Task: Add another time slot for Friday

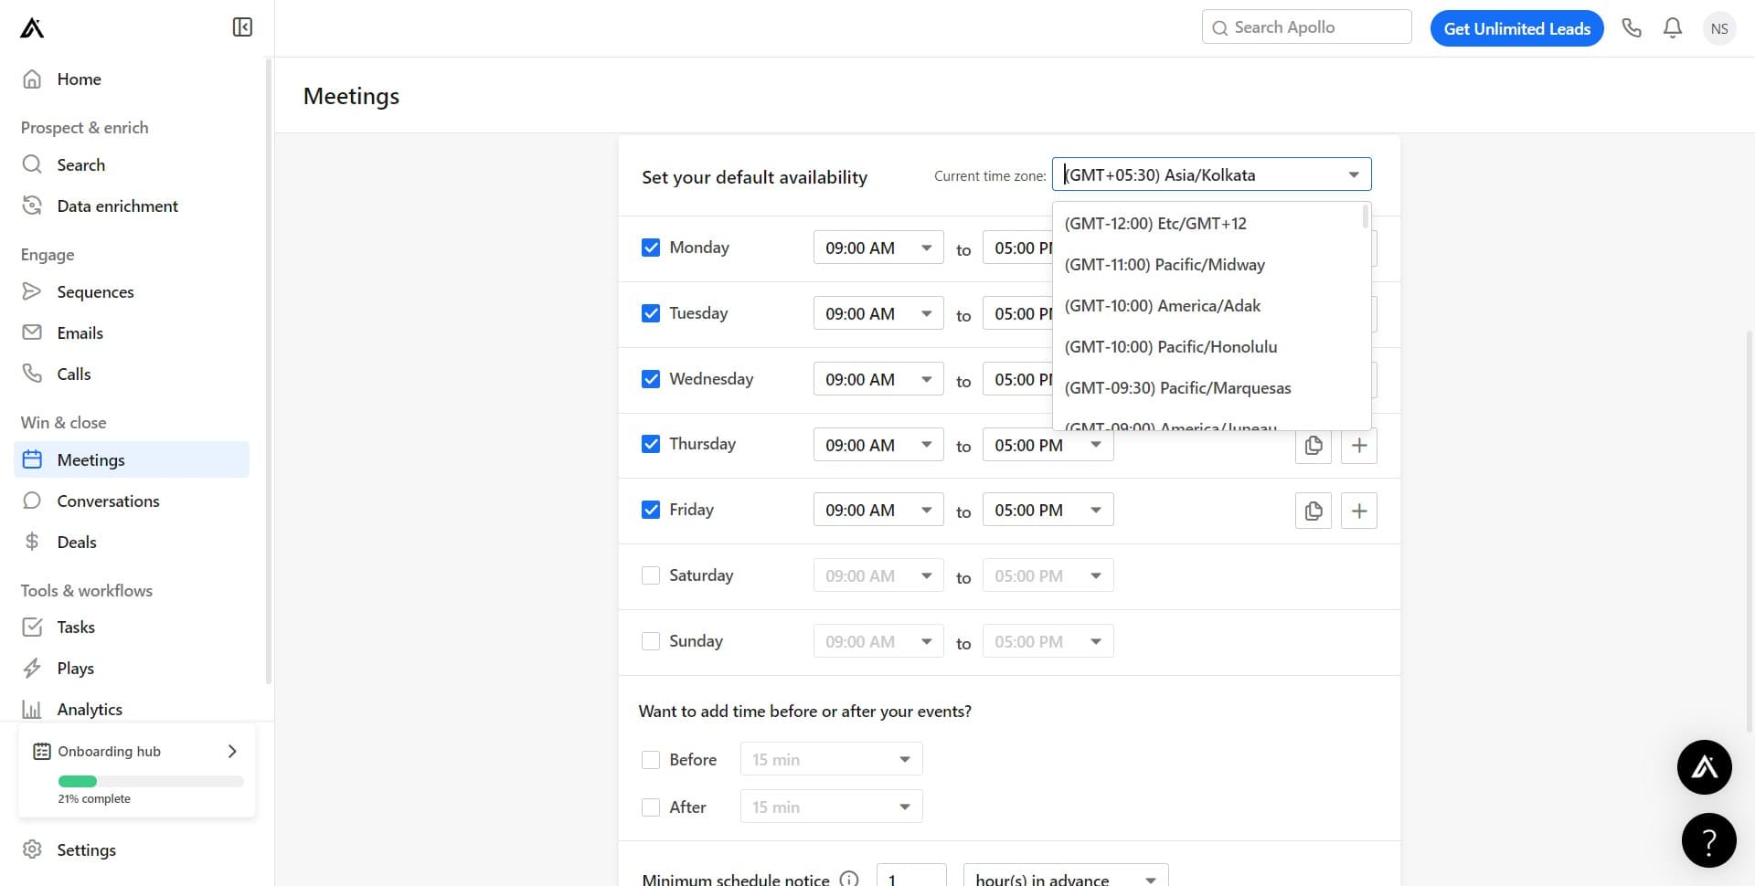Action: click(x=1359, y=512)
